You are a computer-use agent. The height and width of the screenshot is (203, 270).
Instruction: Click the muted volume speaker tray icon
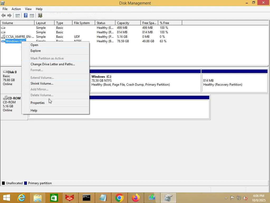point(245,198)
